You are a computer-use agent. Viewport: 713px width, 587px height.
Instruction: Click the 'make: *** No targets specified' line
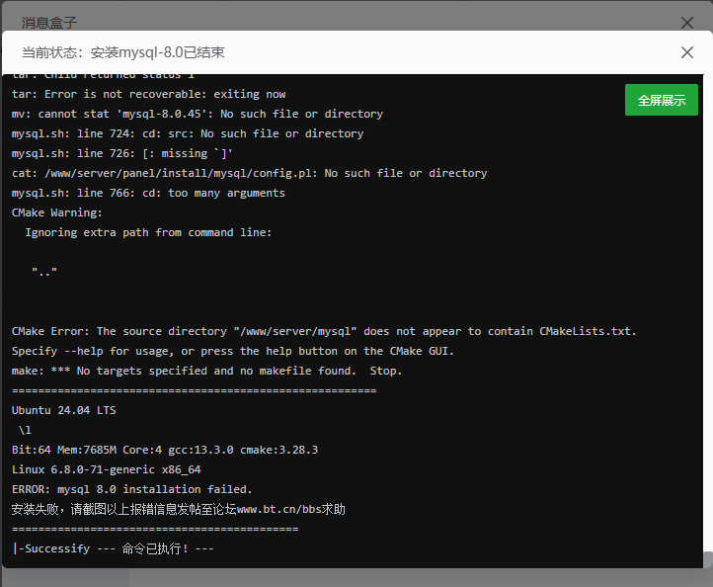tap(206, 371)
